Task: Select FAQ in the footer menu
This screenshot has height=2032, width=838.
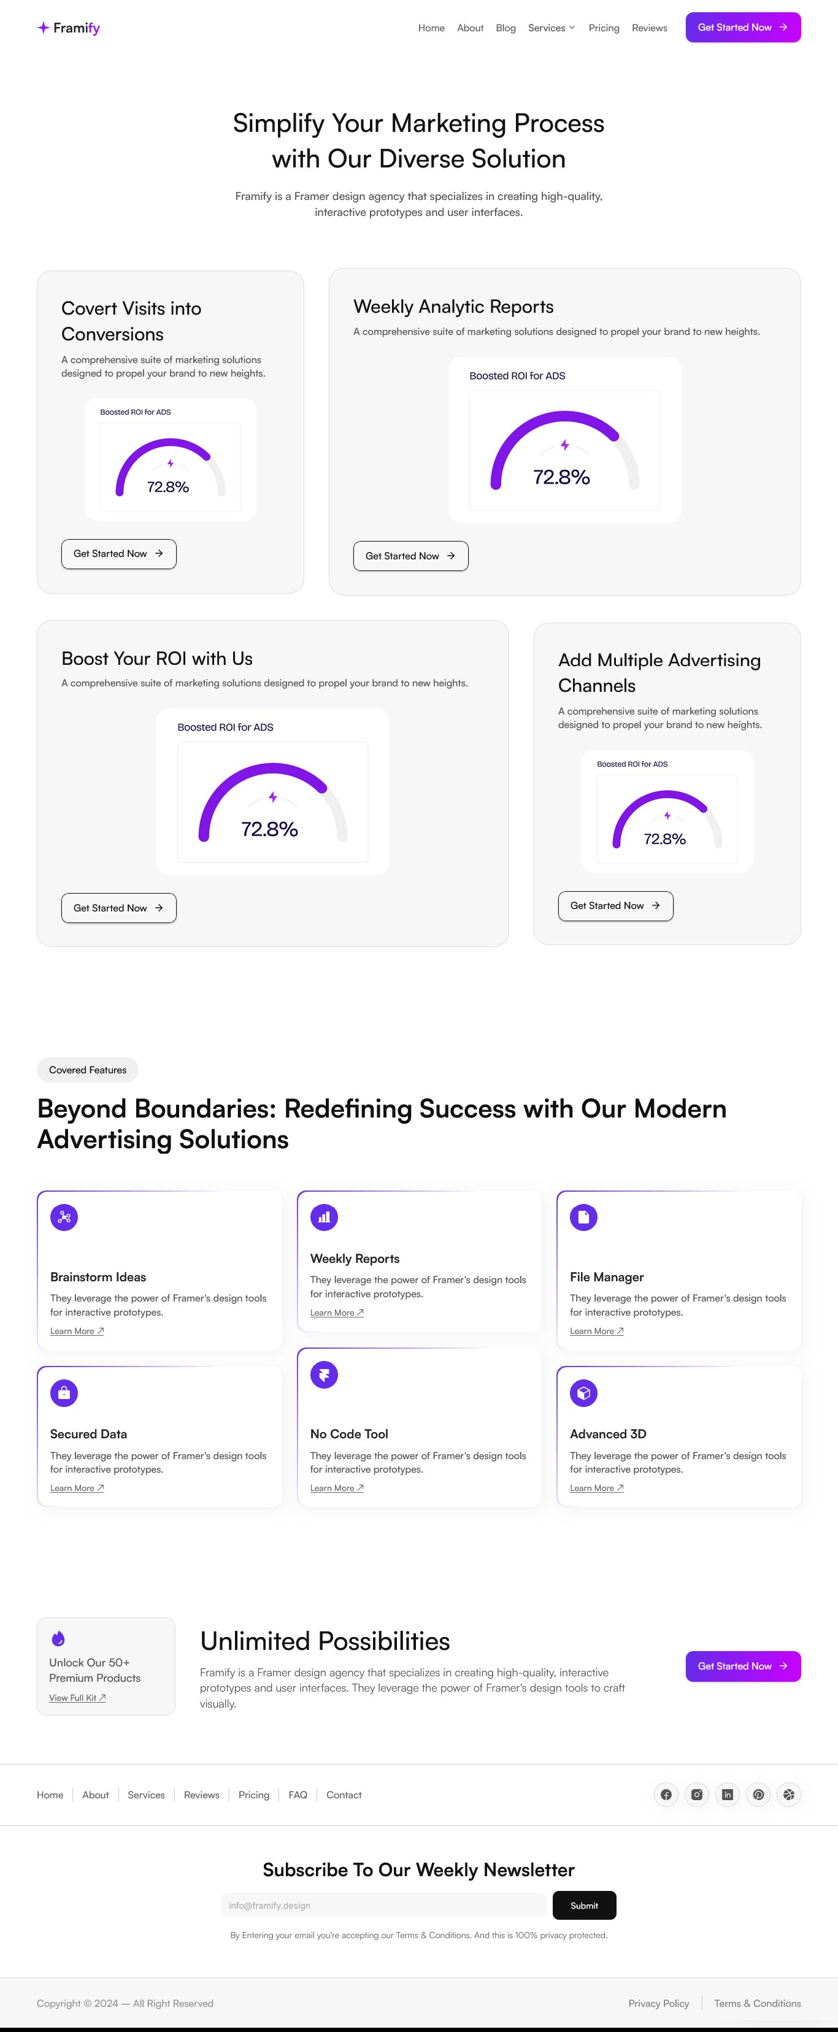Action: click(x=298, y=1795)
